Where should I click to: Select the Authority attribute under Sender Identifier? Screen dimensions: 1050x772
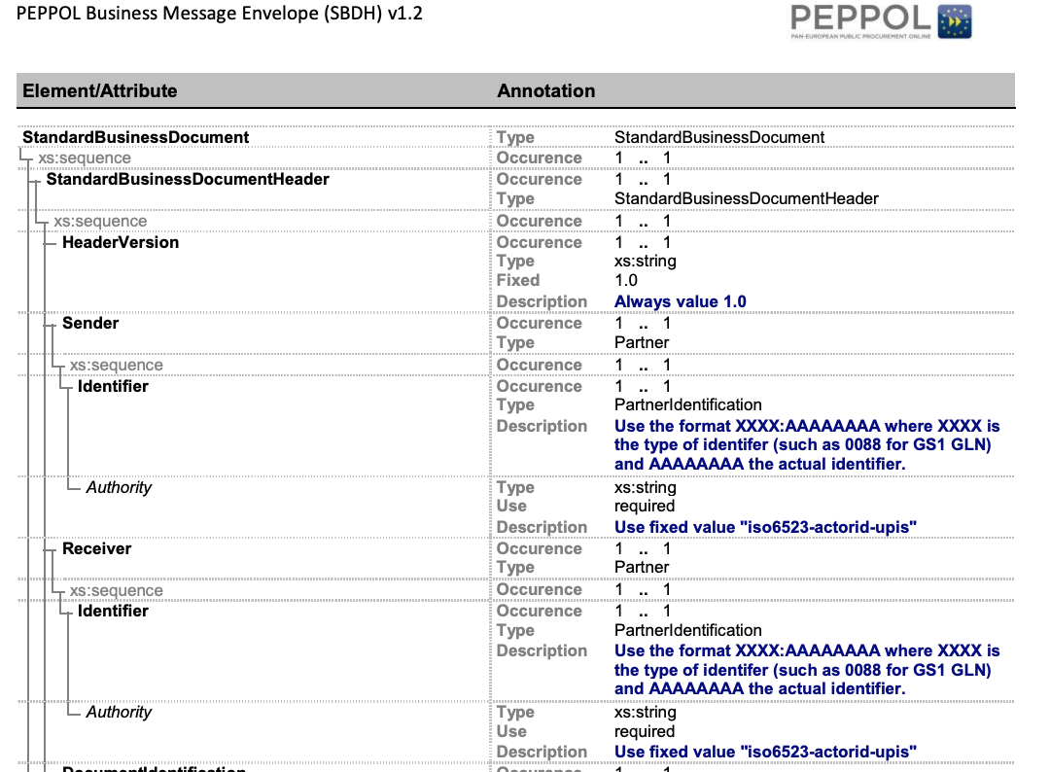coord(120,487)
